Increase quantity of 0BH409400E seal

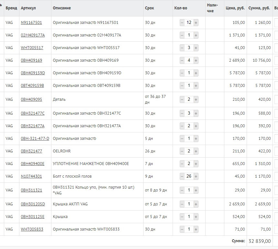click(196, 164)
